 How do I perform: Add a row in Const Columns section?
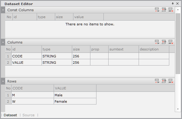pos(157,10)
